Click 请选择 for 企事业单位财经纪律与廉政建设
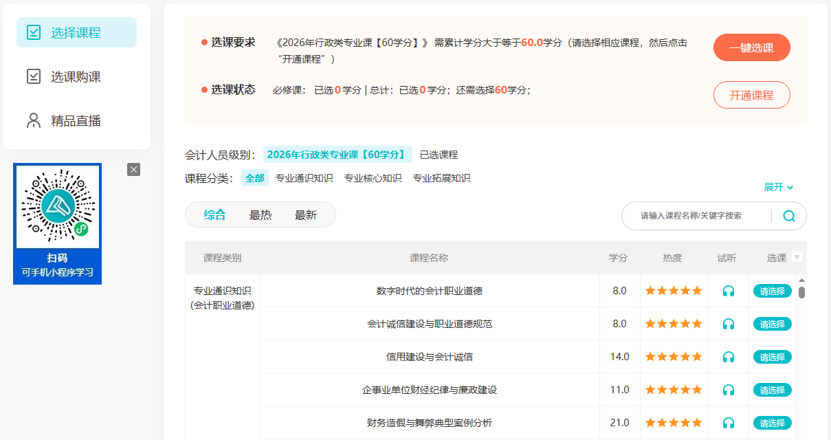The height and width of the screenshot is (440, 831). point(773,390)
